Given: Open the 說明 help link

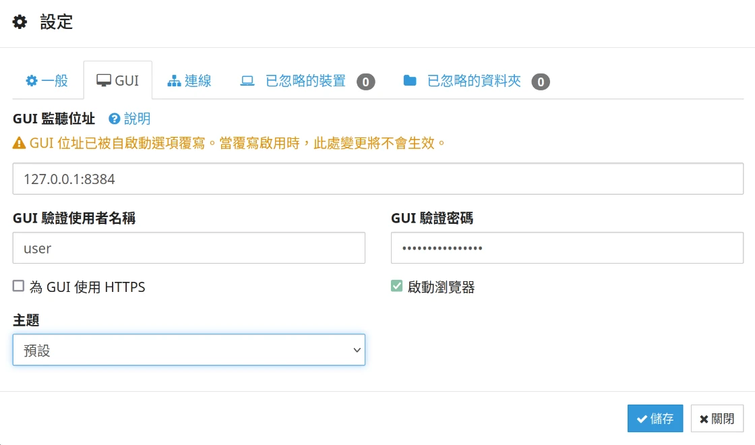Looking at the screenshot, I should click(137, 119).
